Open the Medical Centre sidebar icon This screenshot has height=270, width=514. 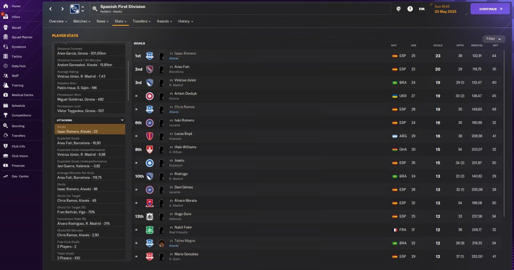point(6,95)
